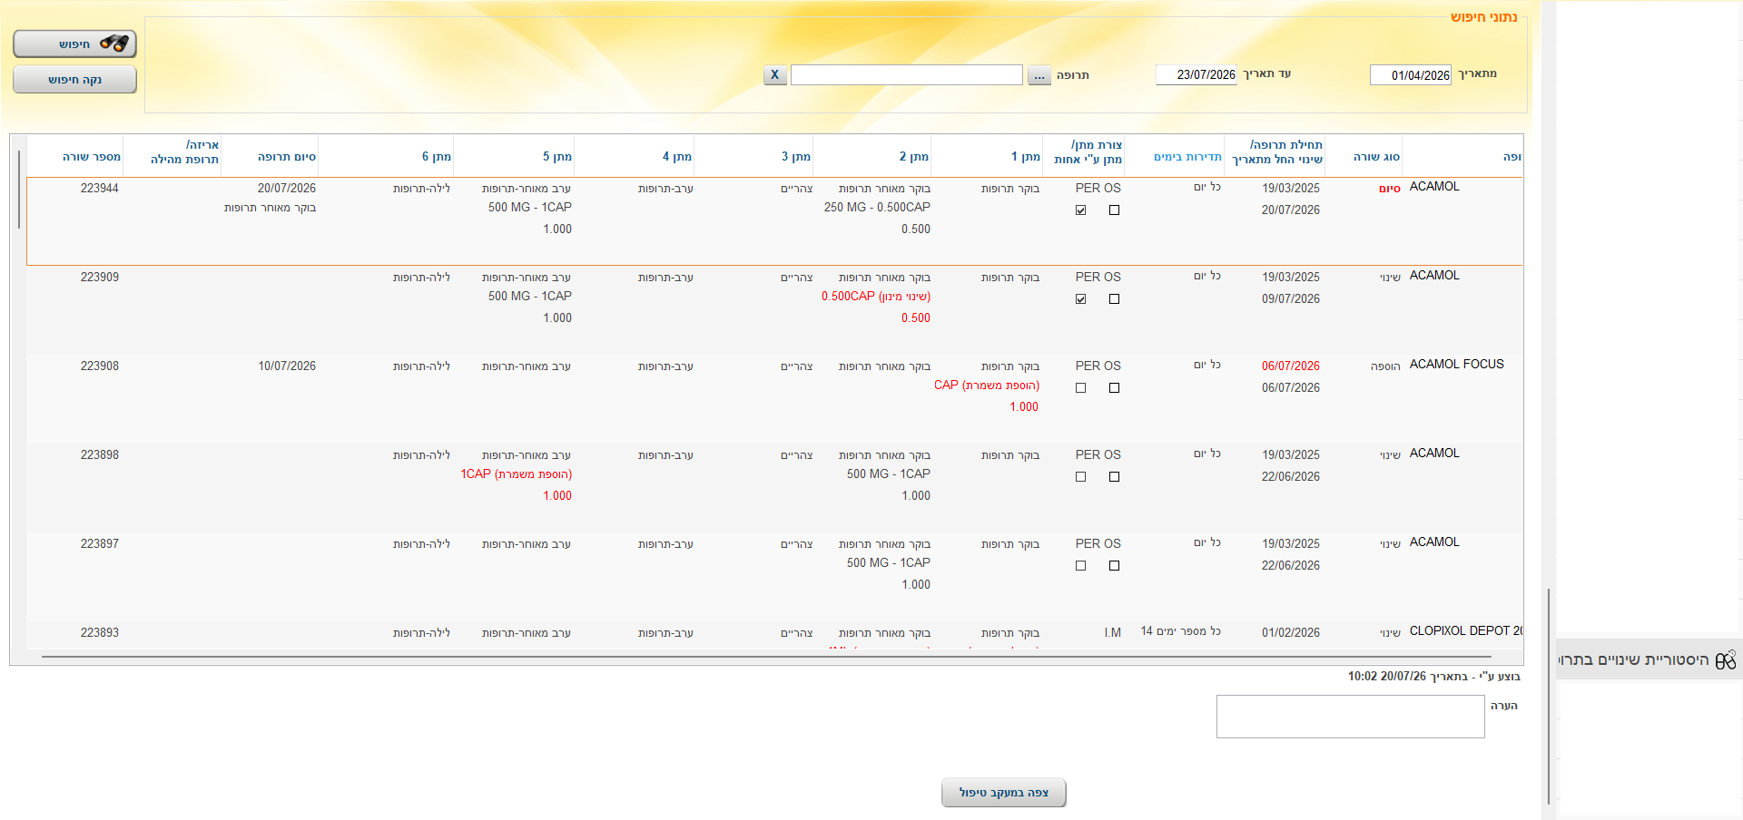Focus the medication (תרופה) search field

point(906,75)
